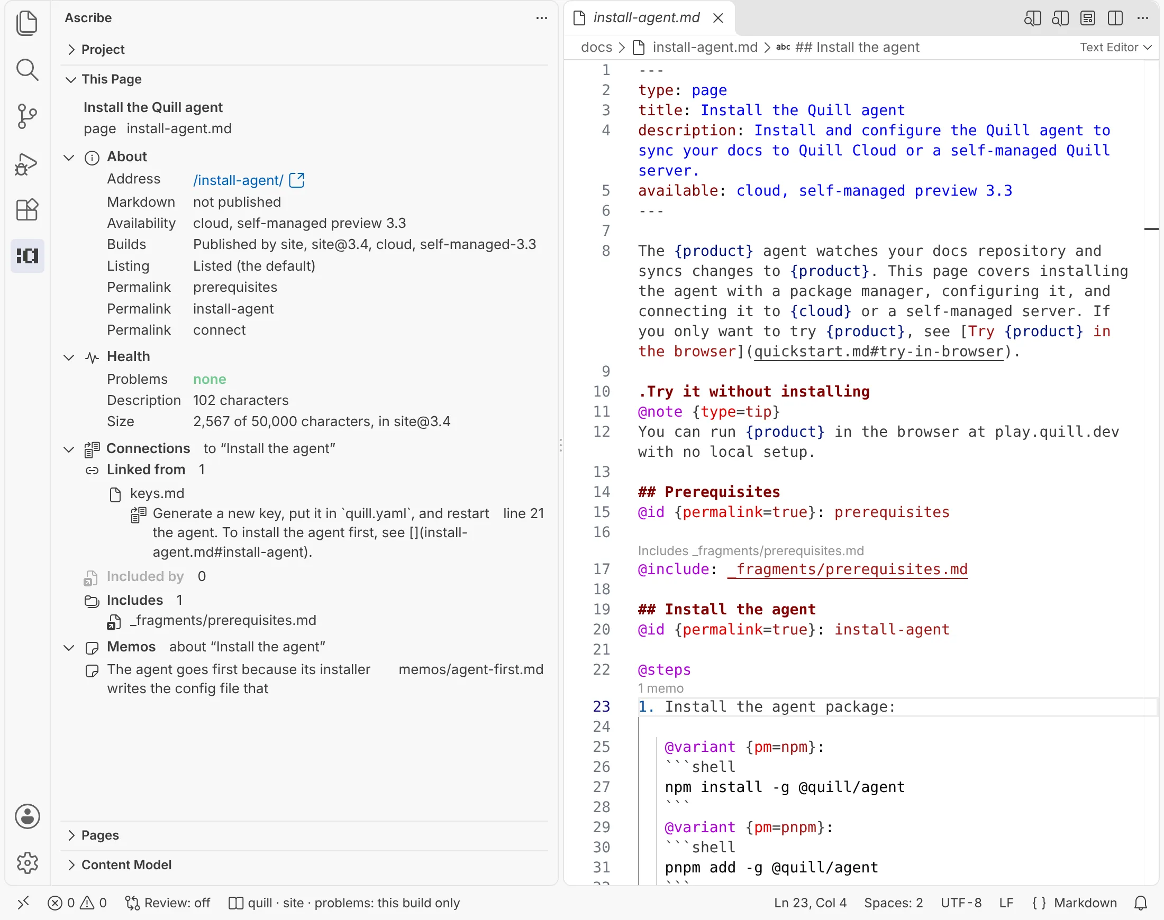Click Ln 23, Col 4 cursor position

click(810, 903)
